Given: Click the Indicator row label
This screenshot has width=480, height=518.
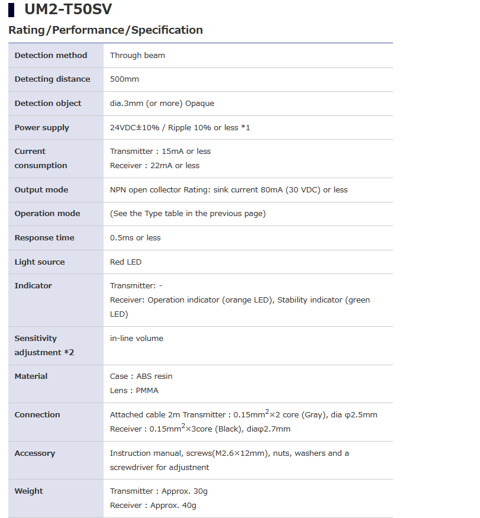Looking at the screenshot, I should point(33,286).
